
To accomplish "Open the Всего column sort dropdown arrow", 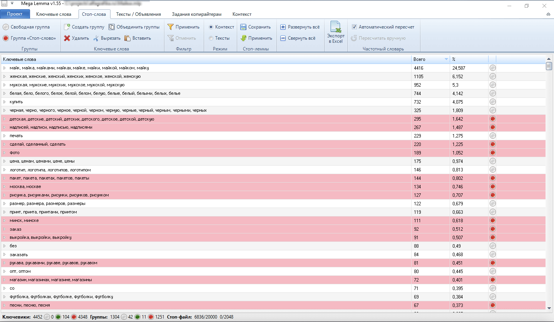I will pos(446,59).
